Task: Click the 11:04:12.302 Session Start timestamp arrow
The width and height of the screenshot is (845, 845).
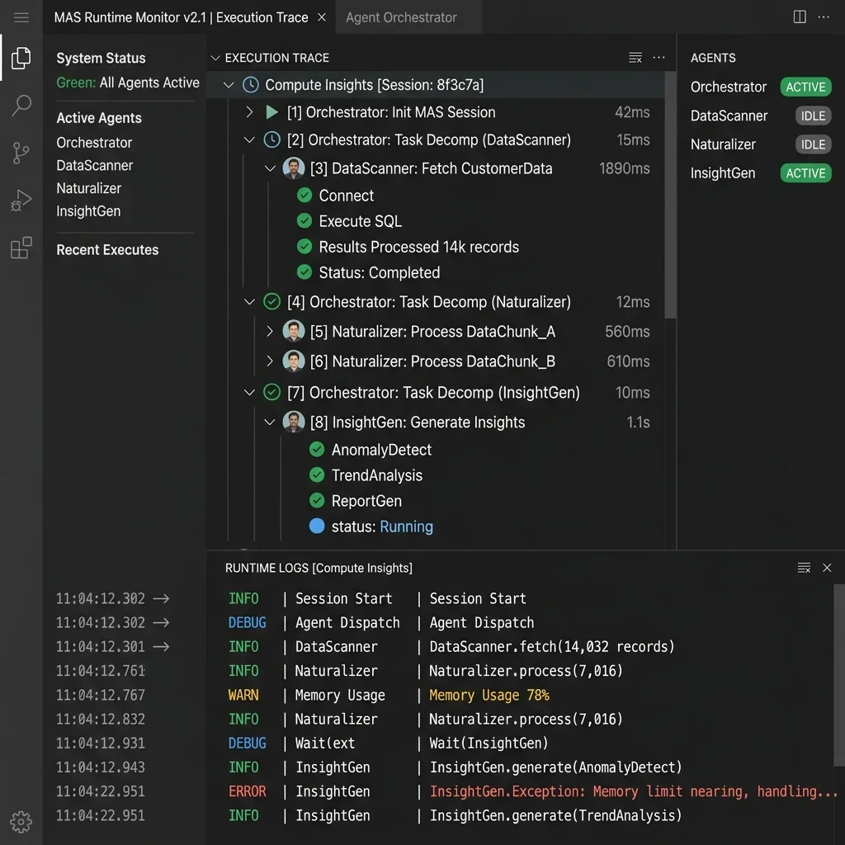Action: point(161,598)
